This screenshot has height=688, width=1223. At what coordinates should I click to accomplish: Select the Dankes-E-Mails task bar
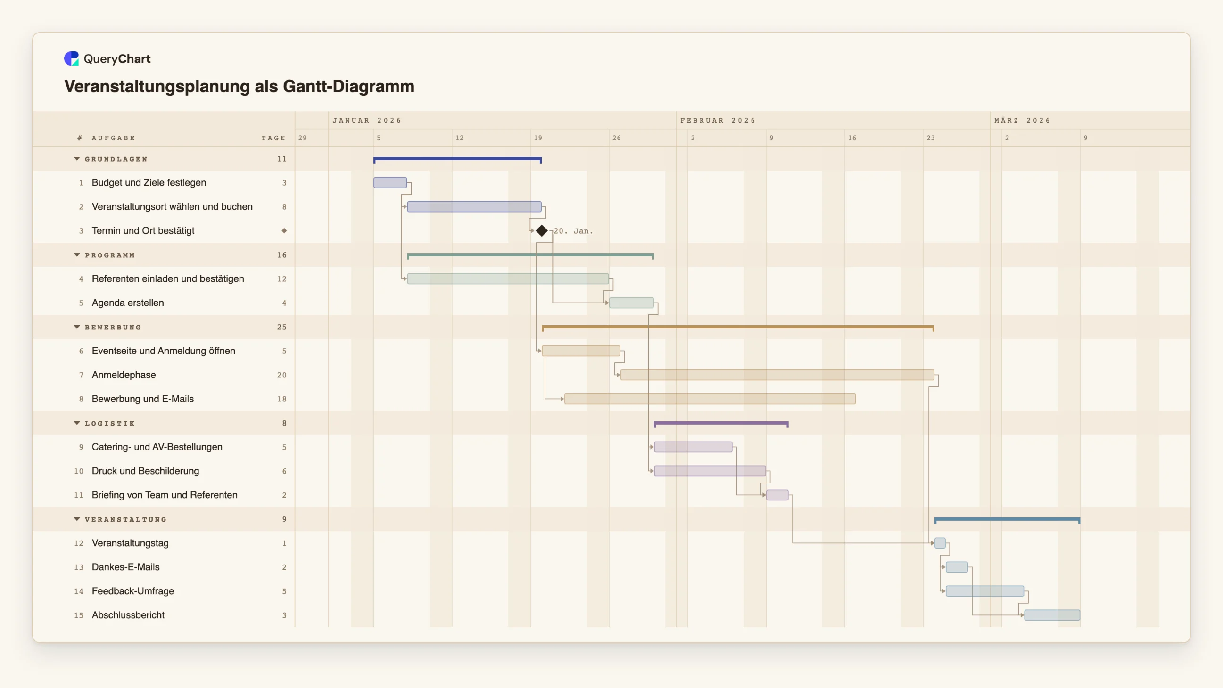pyautogui.click(x=957, y=567)
